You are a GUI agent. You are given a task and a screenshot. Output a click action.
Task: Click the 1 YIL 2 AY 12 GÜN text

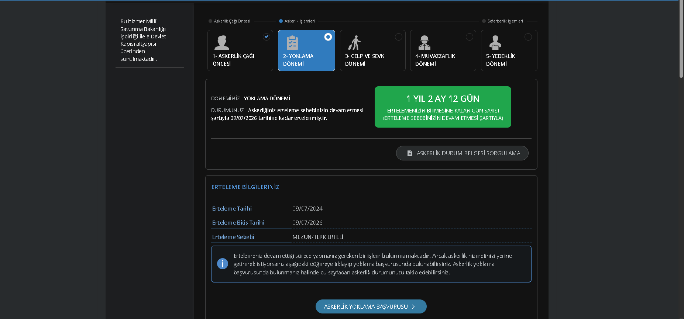point(443,99)
